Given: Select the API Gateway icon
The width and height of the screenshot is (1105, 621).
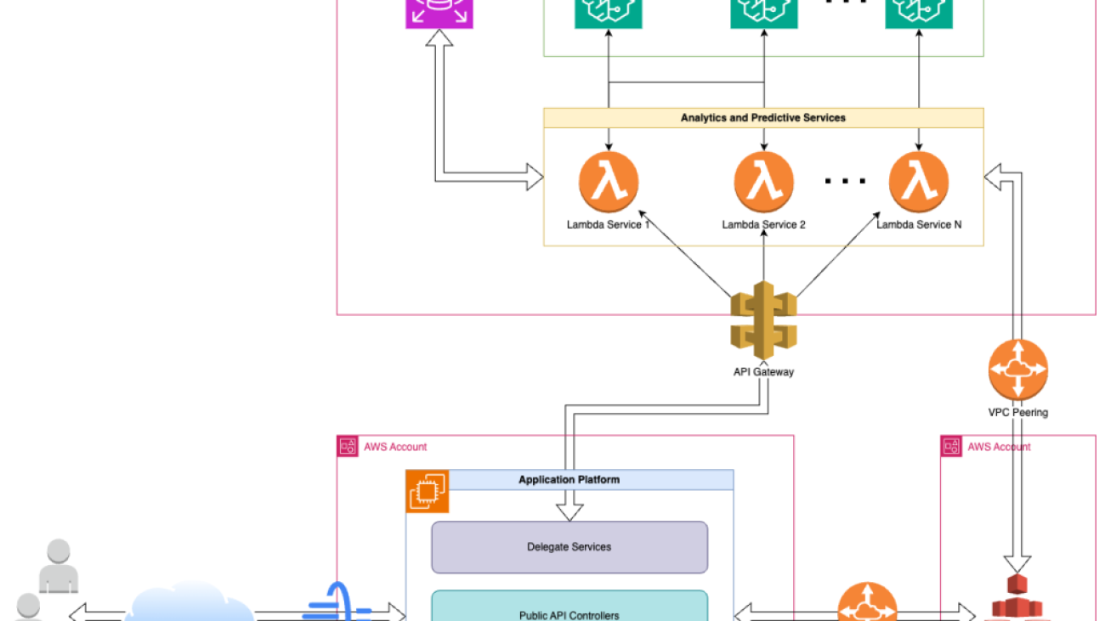Looking at the screenshot, I should tap(764, 320).
